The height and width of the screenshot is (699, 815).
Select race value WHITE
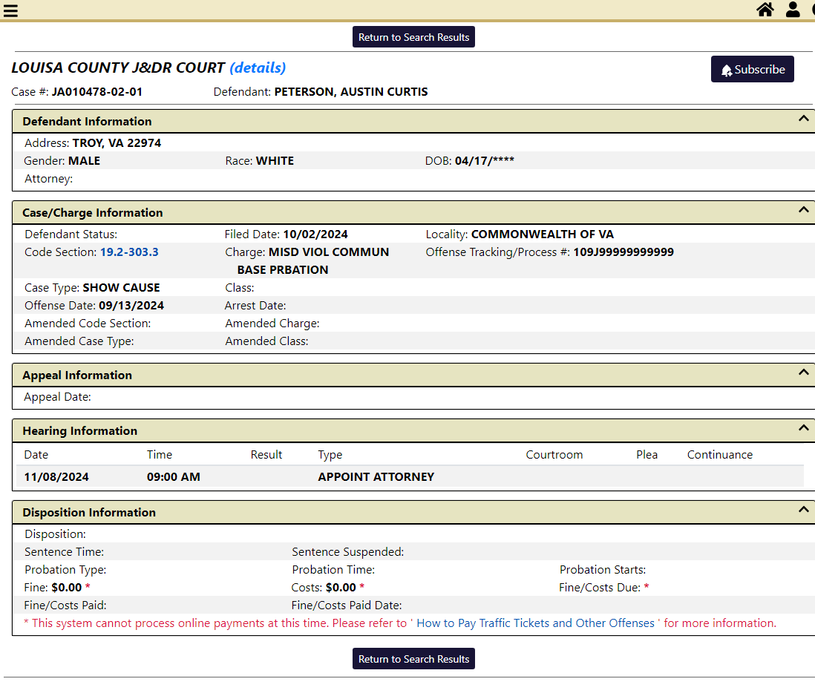[275, 161]
